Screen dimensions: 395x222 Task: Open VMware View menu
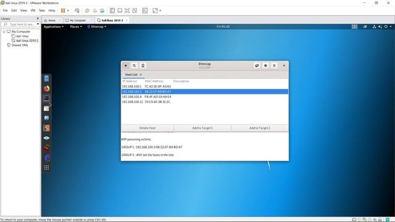click(23, 10)
